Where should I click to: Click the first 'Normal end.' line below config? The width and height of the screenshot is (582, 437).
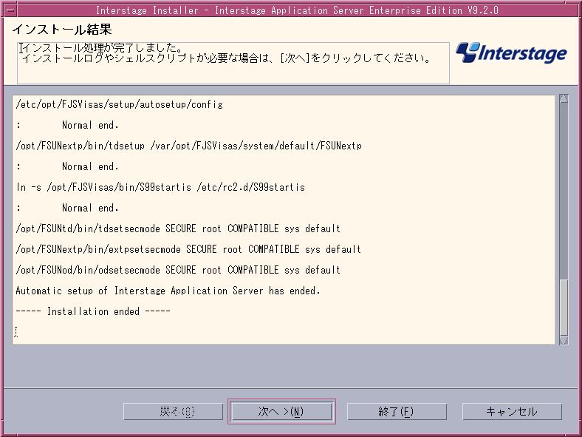tap(90, 125)
